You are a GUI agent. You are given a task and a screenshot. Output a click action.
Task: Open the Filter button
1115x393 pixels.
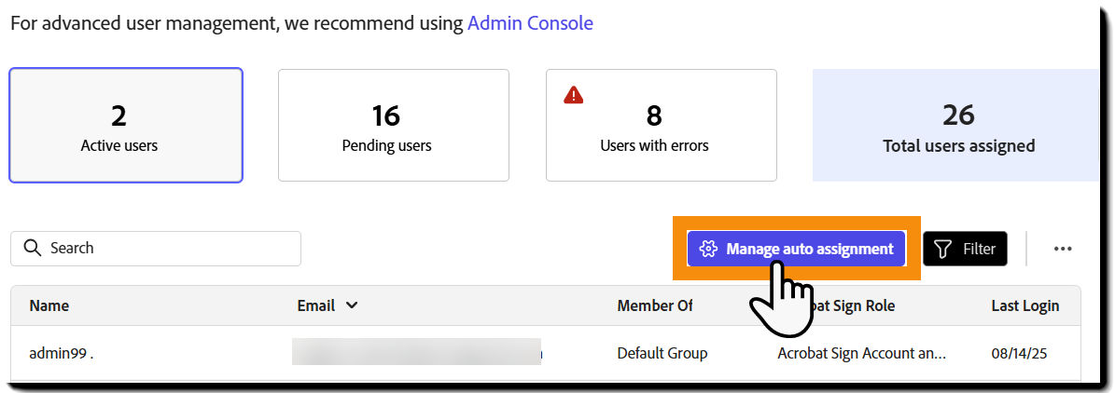coord(965,249)
